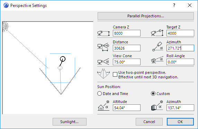Click the View Cone label text
Viewport: 198px width, 129px height.
(x=122, y=56)
